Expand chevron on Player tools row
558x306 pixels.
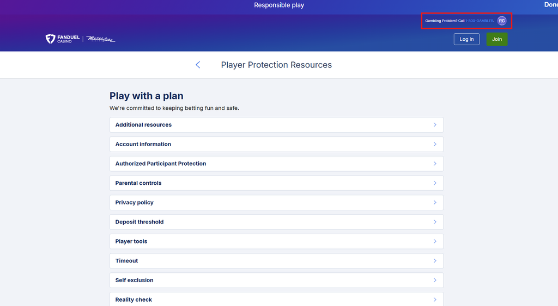tap(435, 241)
